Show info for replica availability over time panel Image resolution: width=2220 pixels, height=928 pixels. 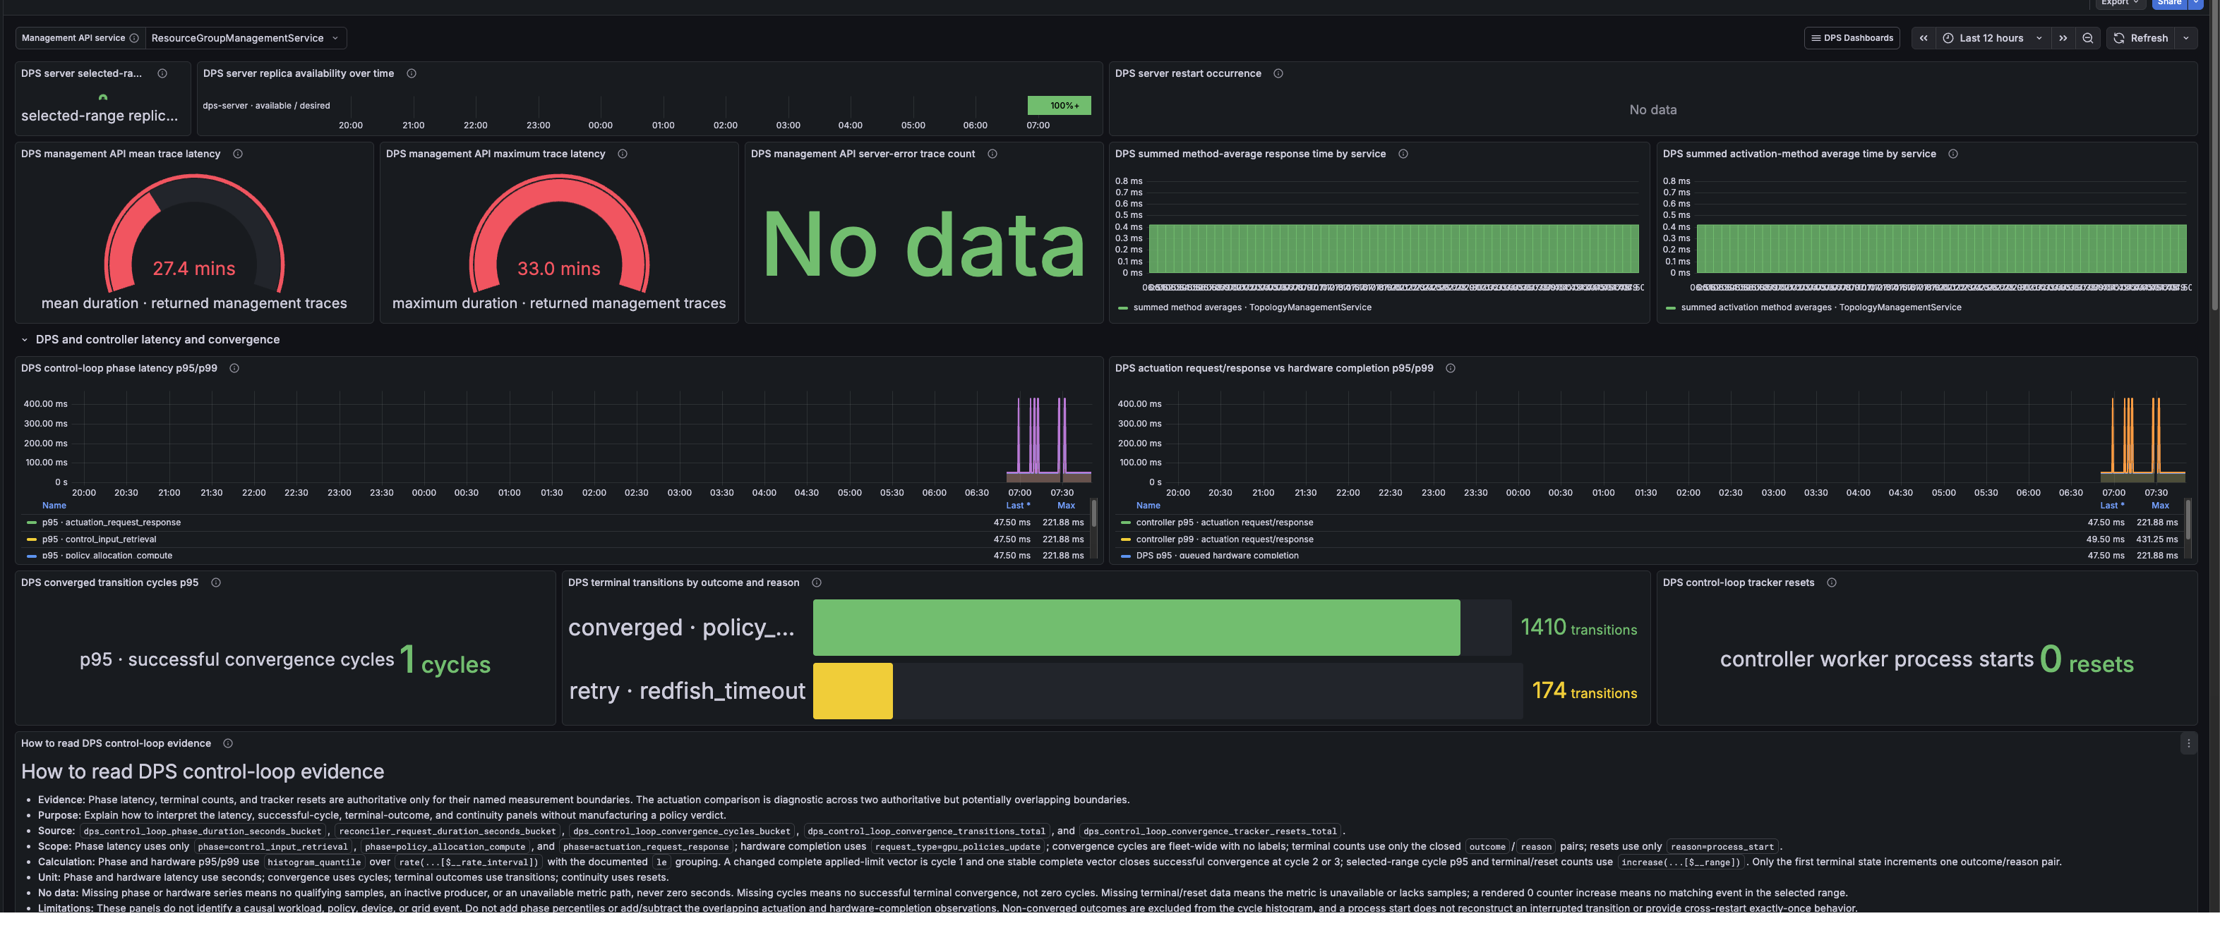click(411, 73)
